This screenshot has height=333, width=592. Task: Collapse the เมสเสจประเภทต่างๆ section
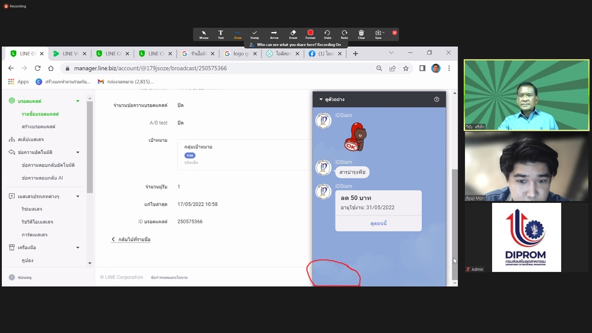[x=78, y=196]
